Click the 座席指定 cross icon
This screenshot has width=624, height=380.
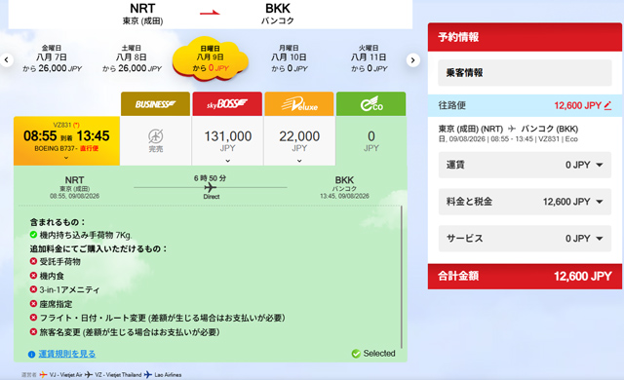33,304
